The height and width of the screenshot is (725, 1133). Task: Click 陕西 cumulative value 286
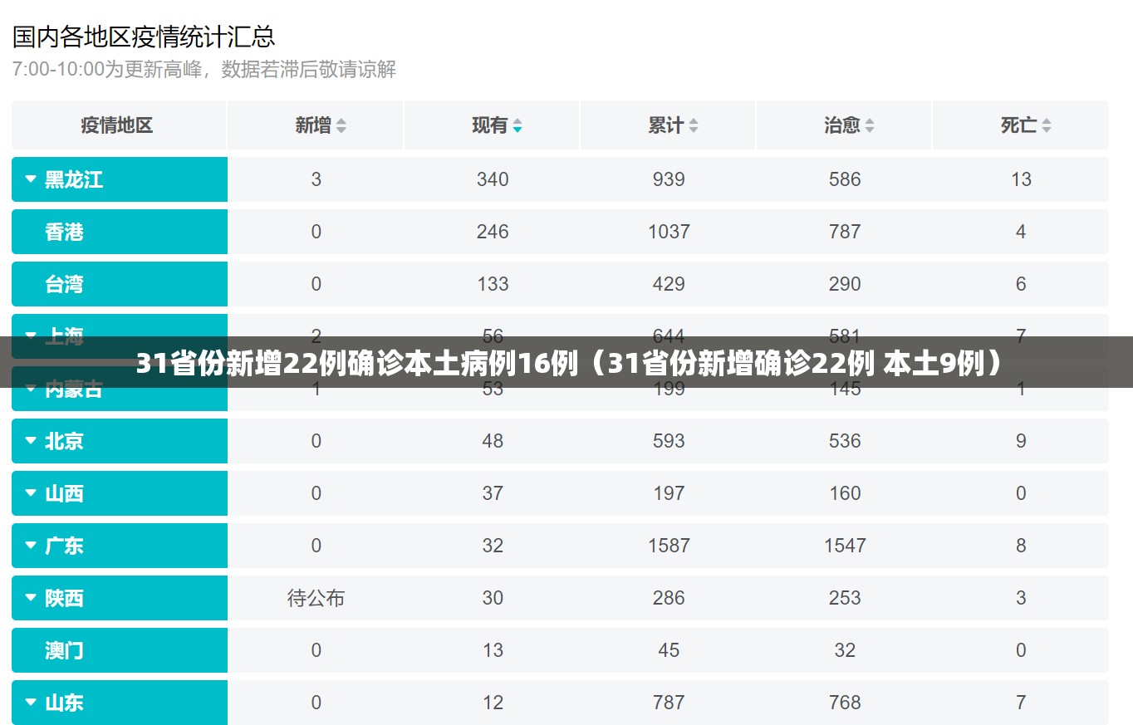669,598
